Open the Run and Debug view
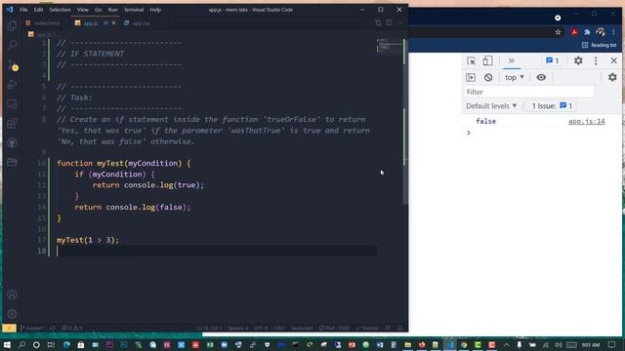Viewport: 625px width, 351px height. coord(12,85)
